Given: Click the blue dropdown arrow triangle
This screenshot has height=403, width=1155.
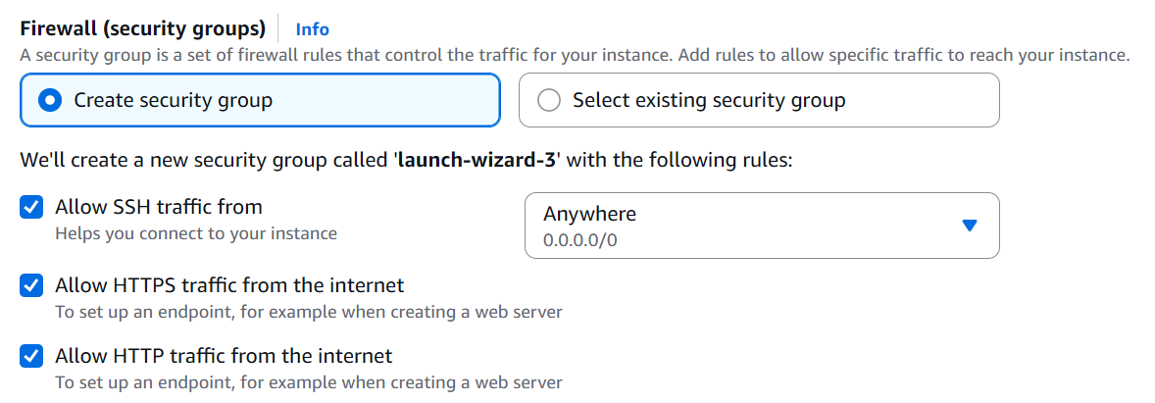Looking at the screenshot, I should click(x=970, y=226).
